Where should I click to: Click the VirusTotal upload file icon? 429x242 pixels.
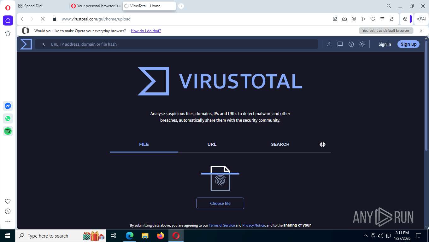[329, 44]
